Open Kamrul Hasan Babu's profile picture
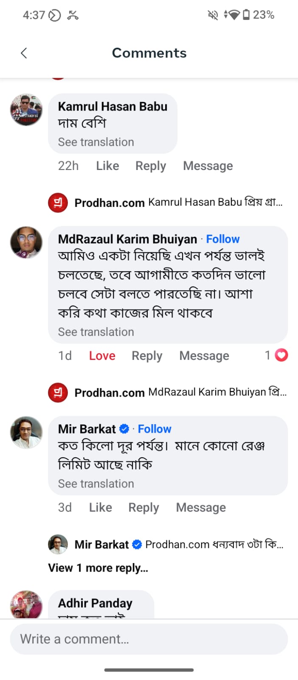298x680 pixels. [26, 110]
